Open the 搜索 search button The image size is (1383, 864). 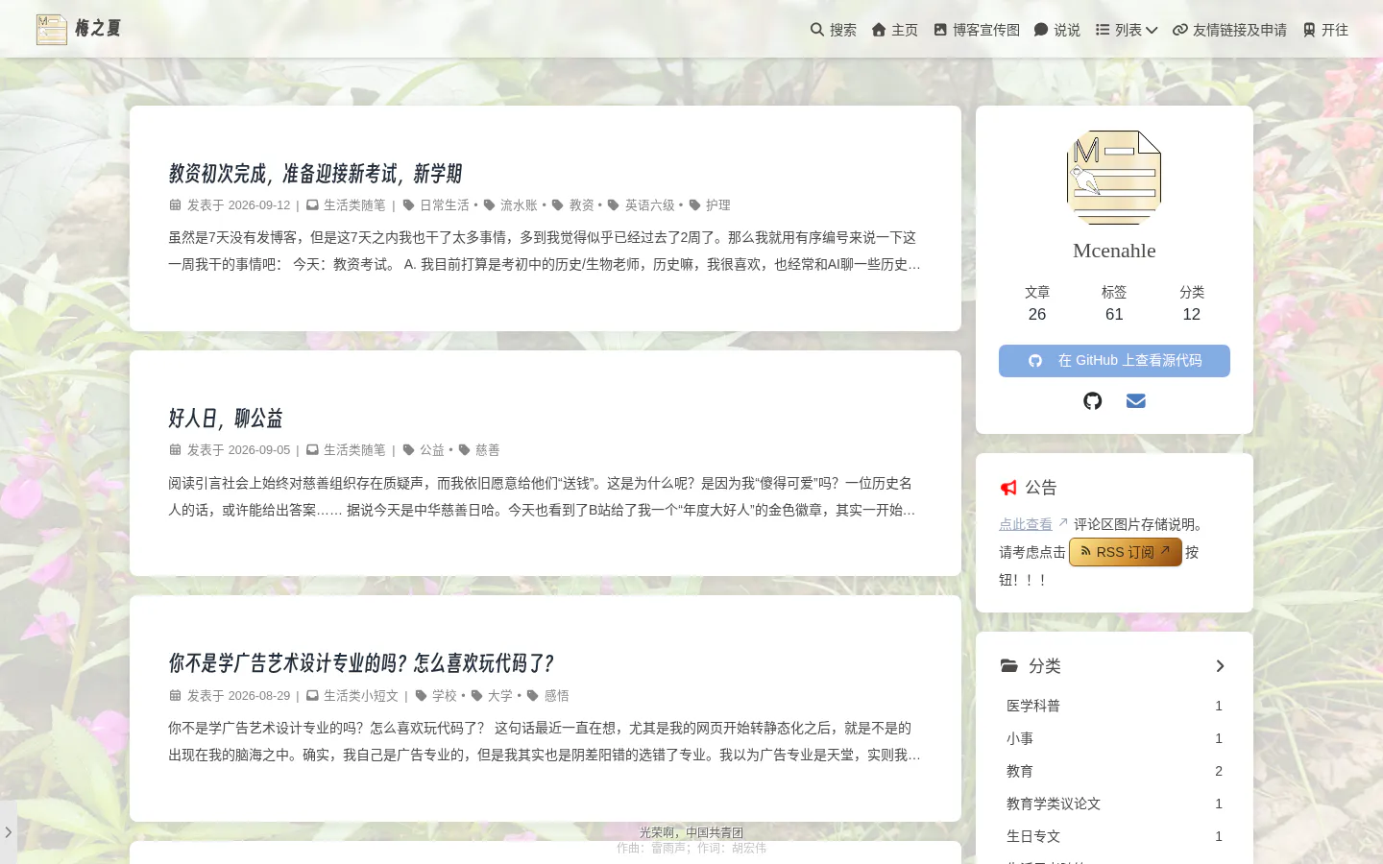pos(834,30)
